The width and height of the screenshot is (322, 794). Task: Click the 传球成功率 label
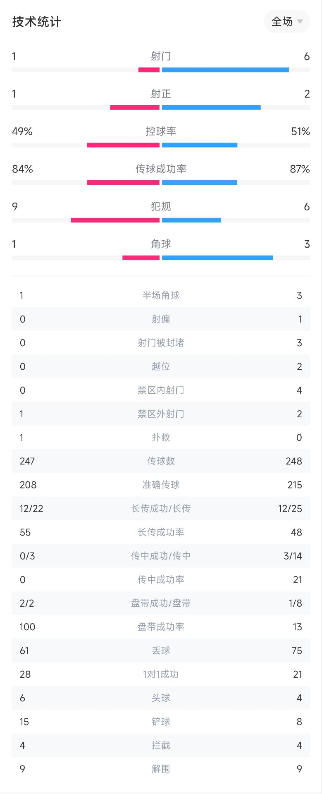coord(161,169)
